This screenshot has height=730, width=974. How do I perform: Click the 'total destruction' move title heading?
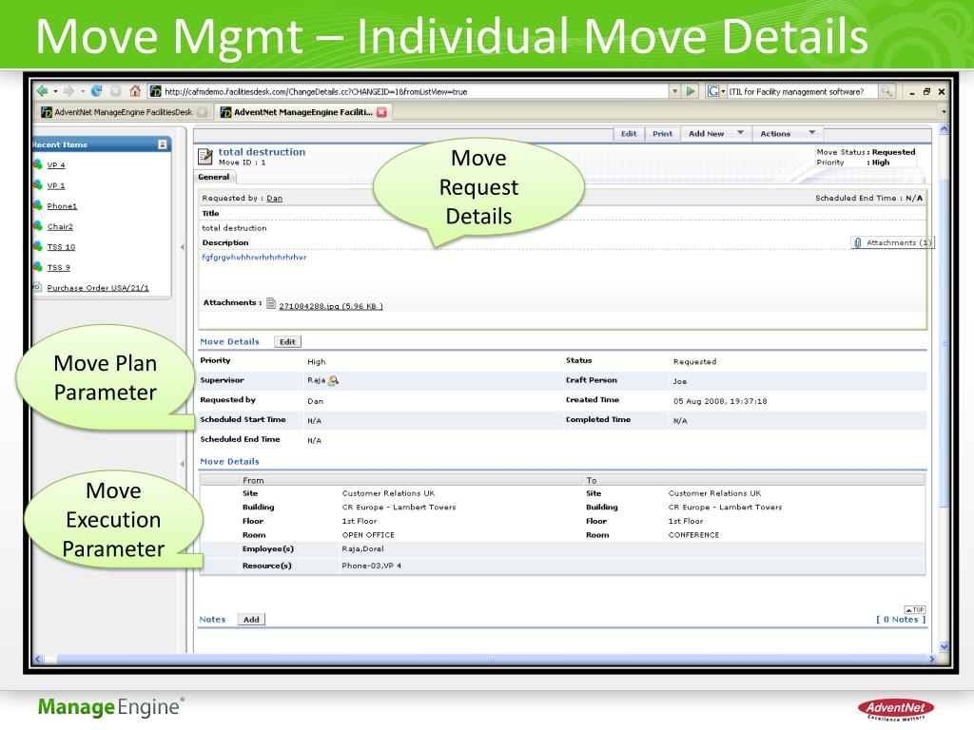pyautogui.click(x=262, y=151)
